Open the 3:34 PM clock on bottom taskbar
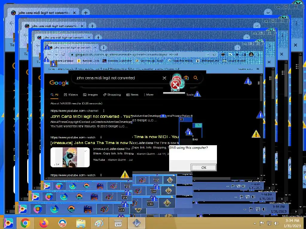 (x=292, y=223)
